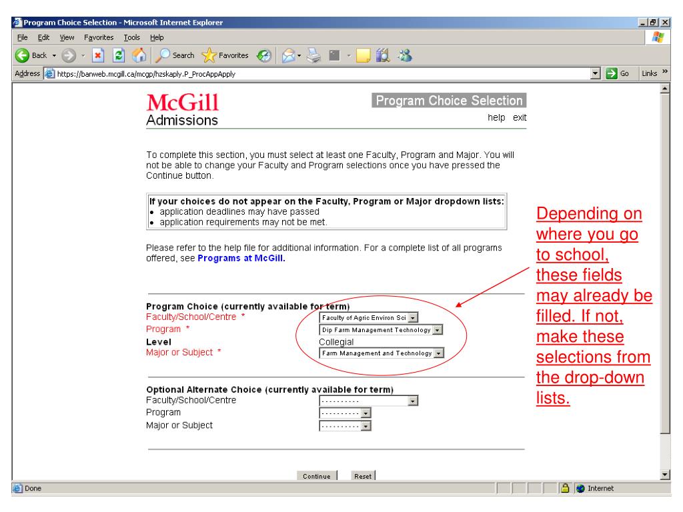The width and height of the screenshot is (683, 512).
Task: Open the Edit menu
Action: [43, 37]
